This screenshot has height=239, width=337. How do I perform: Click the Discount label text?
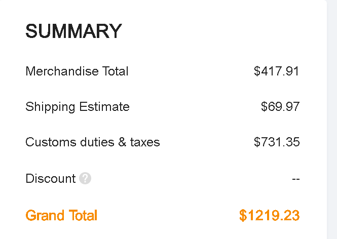tap(50, 178)
